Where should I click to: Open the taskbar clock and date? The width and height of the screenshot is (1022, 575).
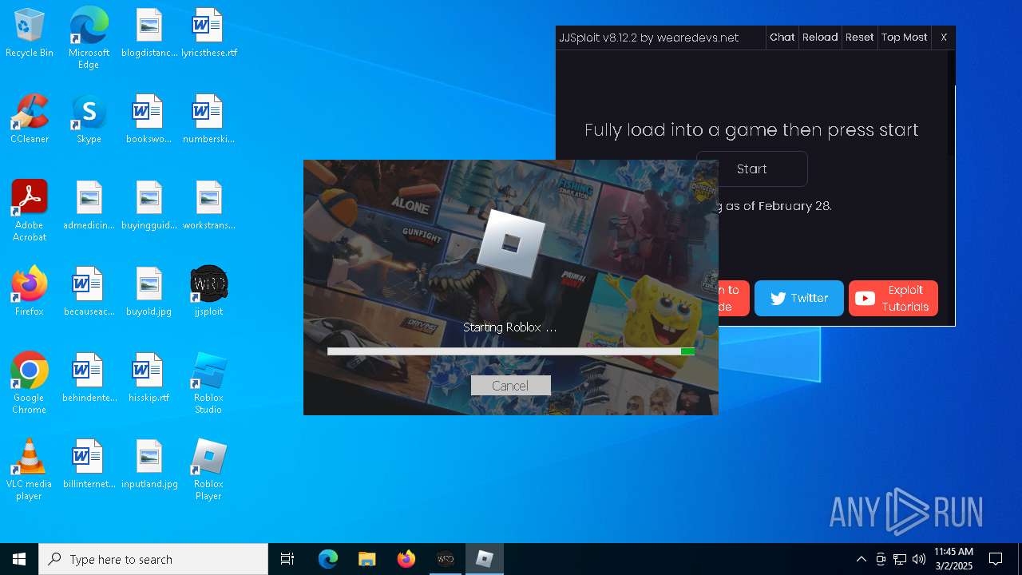[x=953, y=559]
